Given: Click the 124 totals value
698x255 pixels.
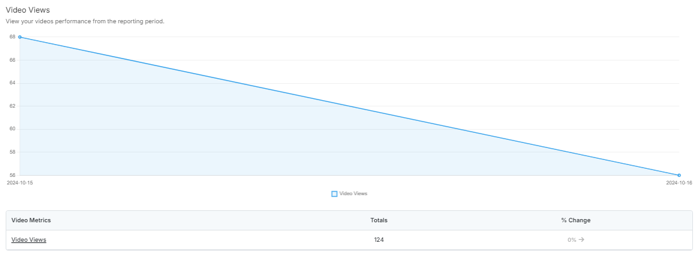Looking at the screenshot, I should point(379,240).
